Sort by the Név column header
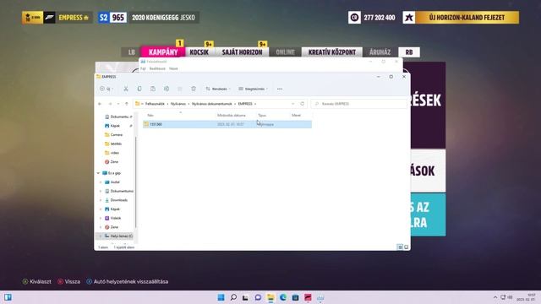Viewport: 541px width, 304px height. (150, 115)
